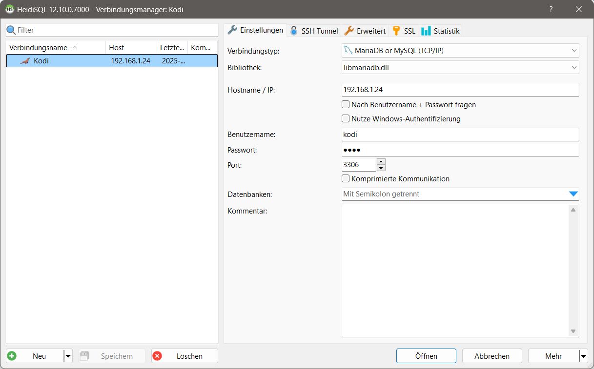Sort by Host column header
This screenshot has height=369, width=594.
(x=131, y=48)
